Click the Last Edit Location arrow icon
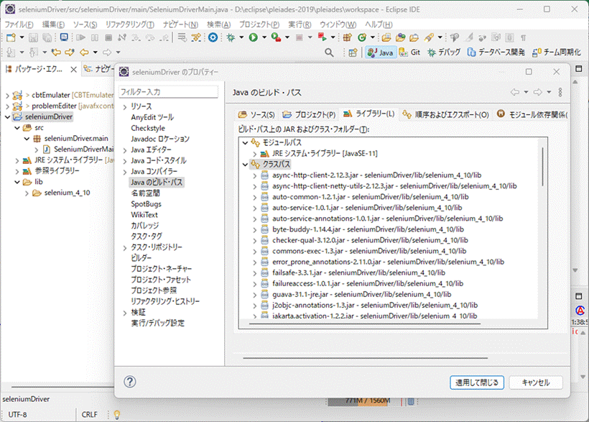The height and width of the screenshot is (422, 589). tap(56, 52)
